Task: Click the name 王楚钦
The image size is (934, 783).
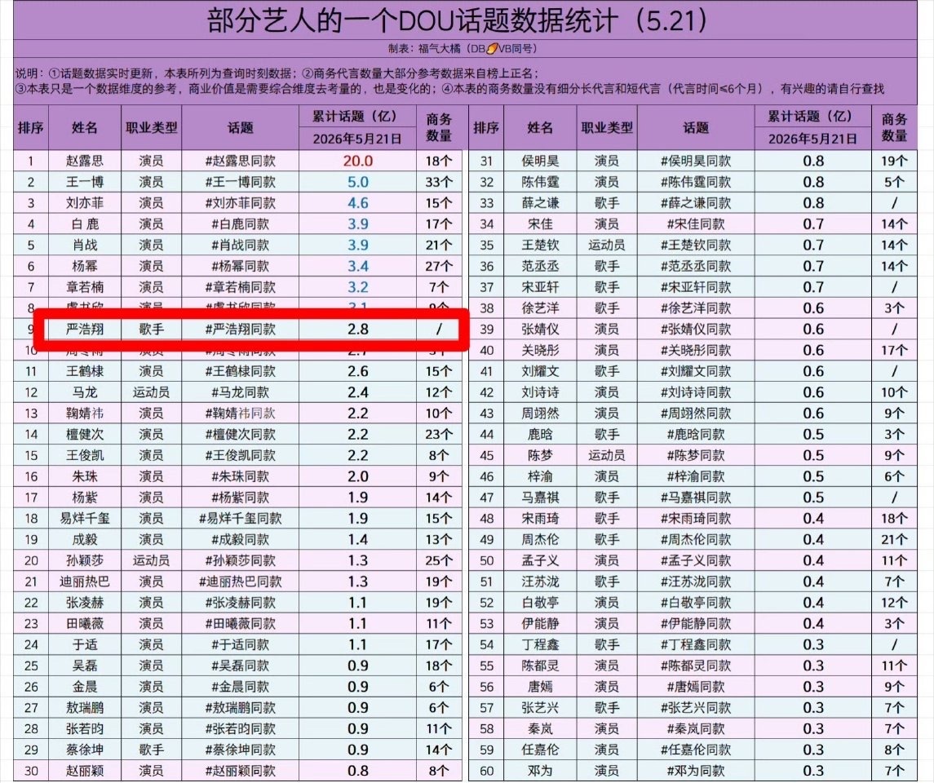Action: (540, 246)
